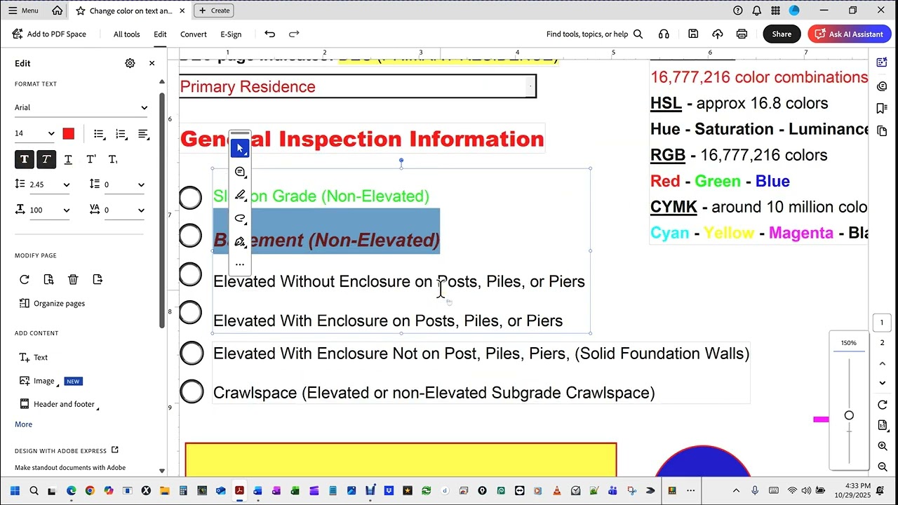The width and height of the screenshot is (898, 505).
Task: Click the zoom in magnifier icon
Action: pyautogui.click(x=883, y=446)
